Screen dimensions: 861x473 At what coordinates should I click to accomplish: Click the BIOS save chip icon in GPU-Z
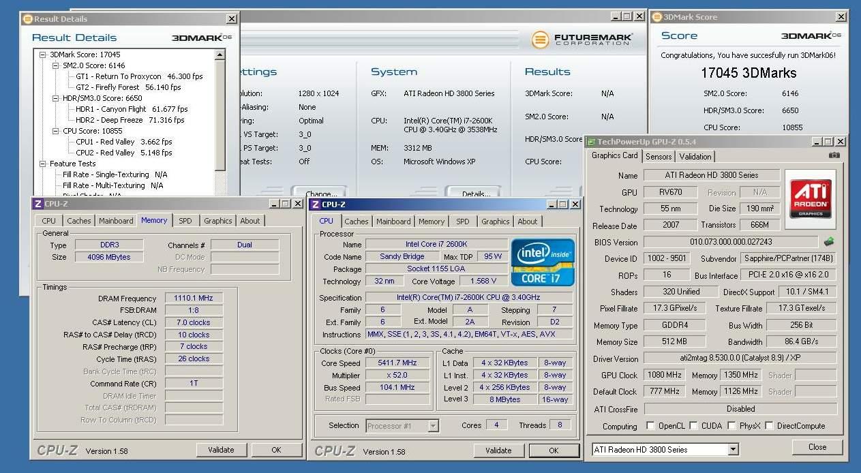[829, 241]
